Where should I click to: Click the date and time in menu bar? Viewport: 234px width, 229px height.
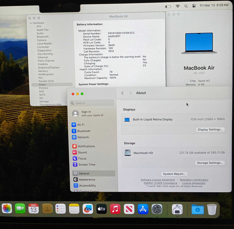pos(214,5)
